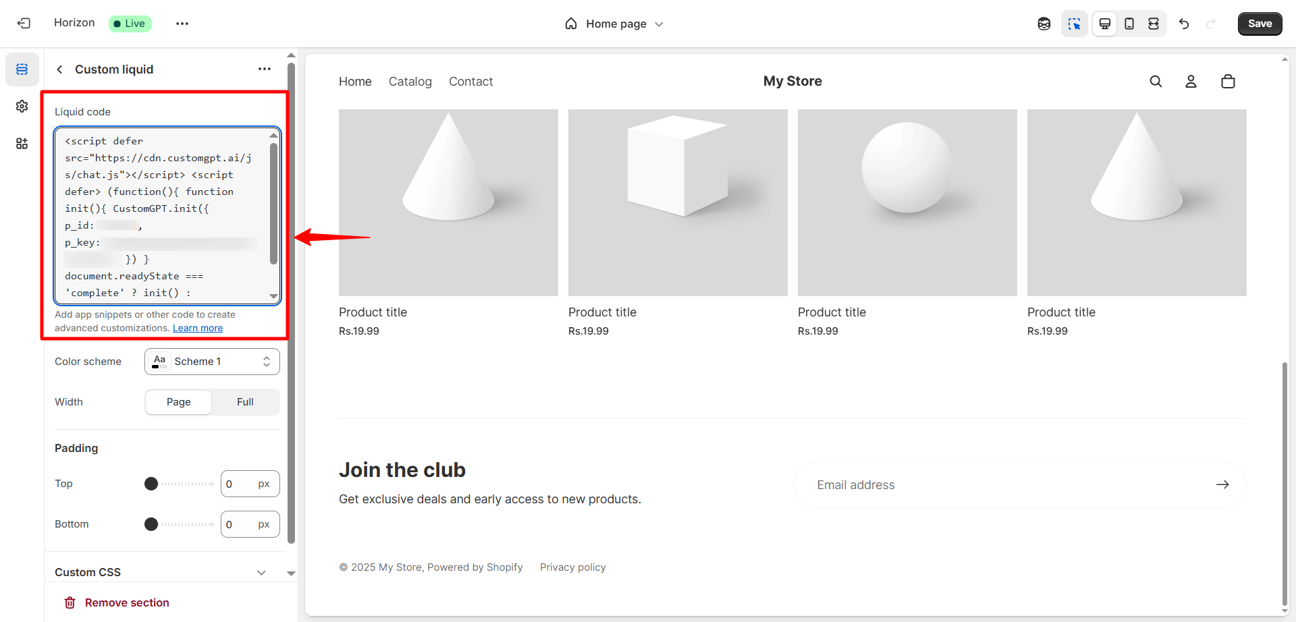The height and width of the screenshot is (622, 1296).
Task: Set width to Page
Action: coord(179,402)
